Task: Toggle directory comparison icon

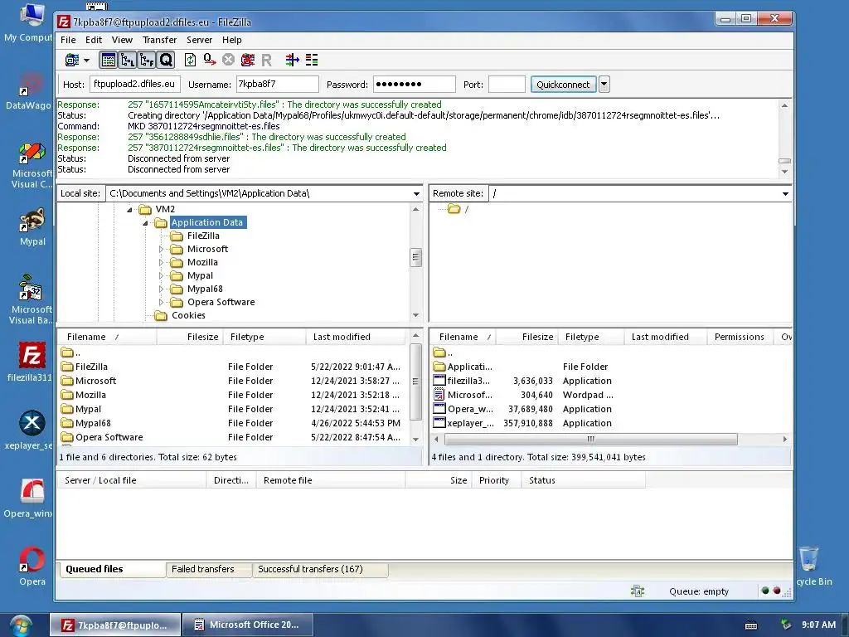Action: (312, 60)
